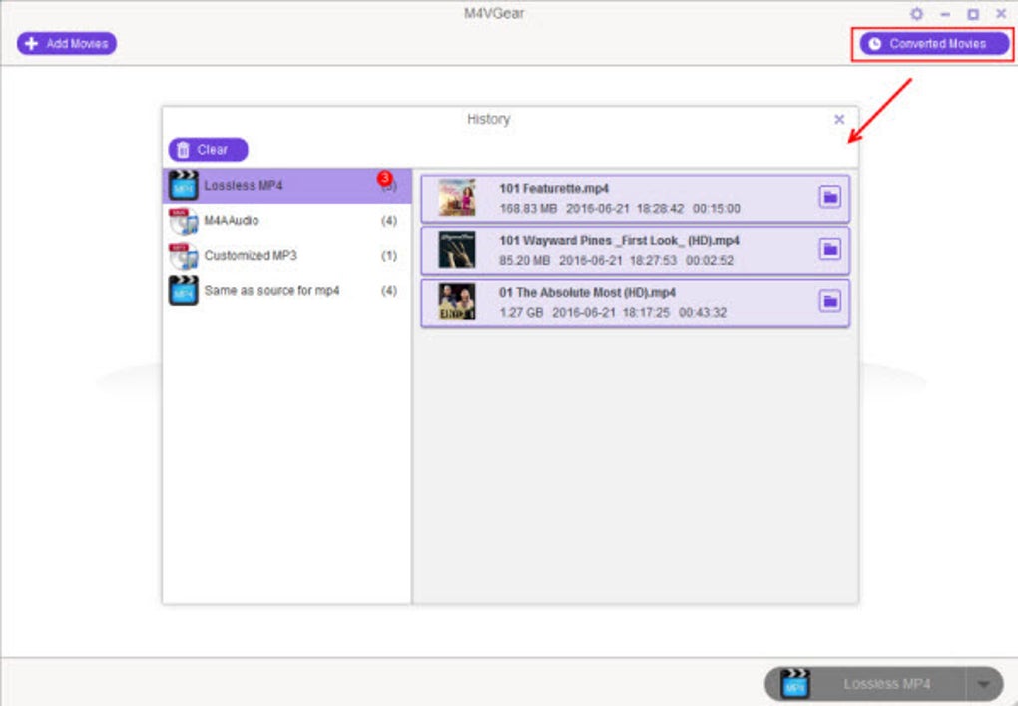Open the output format dropdown arrow
Screen dimensions: 1018x706
(x=984, y=684)
